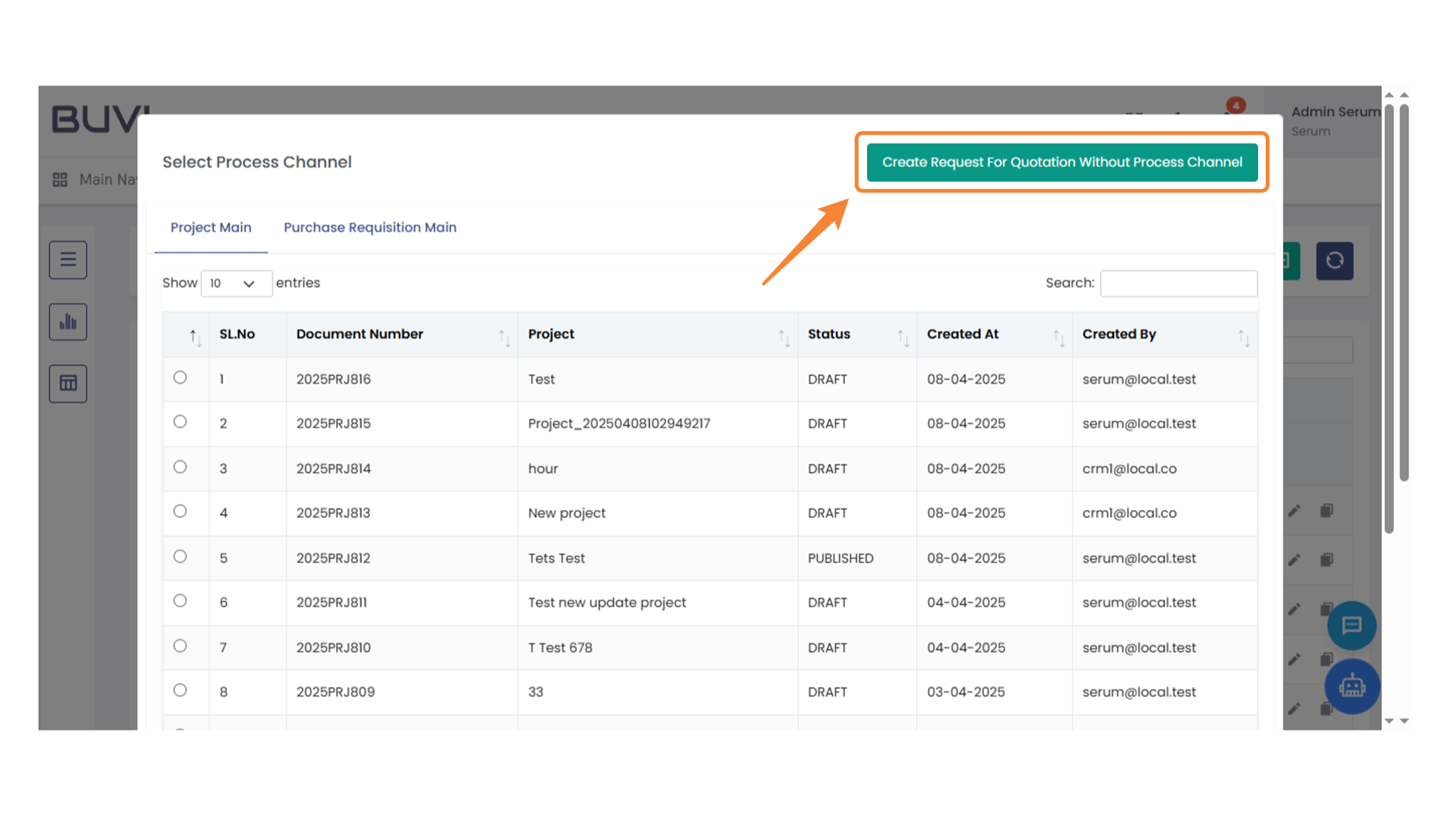Select the radio button for row 8
This screenshot has width=1450, height=816.
180,690
